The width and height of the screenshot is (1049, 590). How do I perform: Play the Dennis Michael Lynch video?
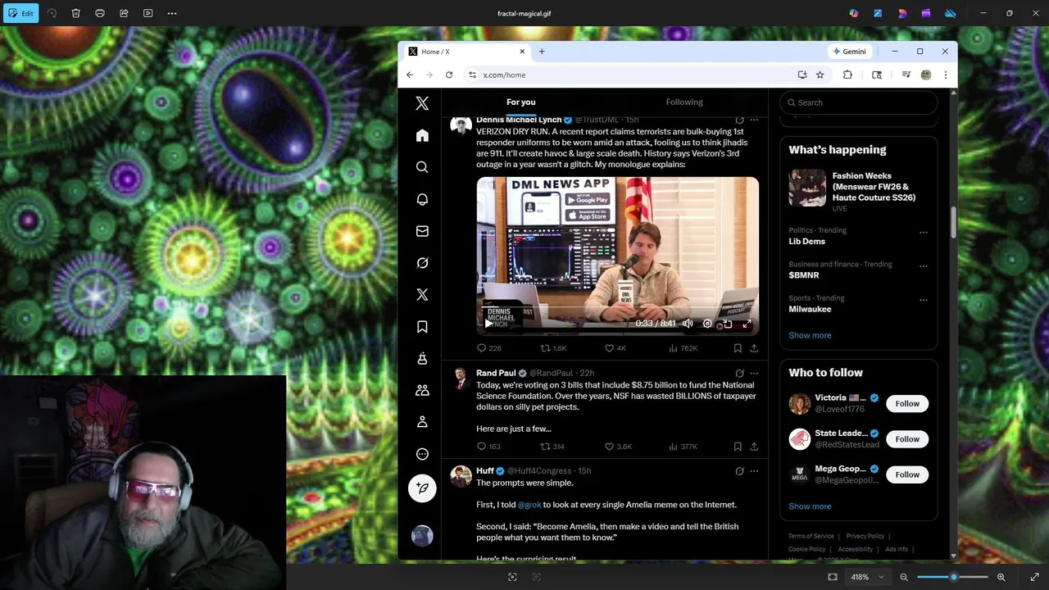click(x=488, y=324)
